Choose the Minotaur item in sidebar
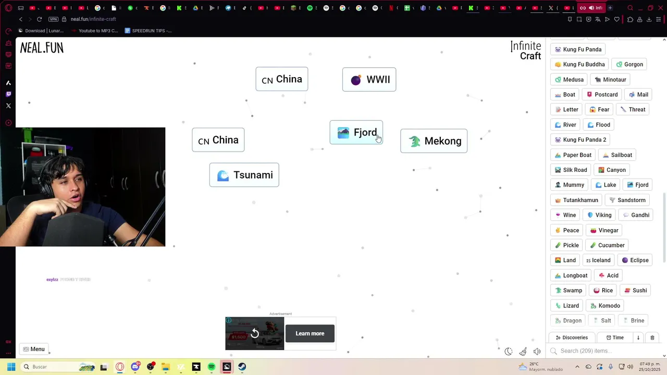Image resolution: width=667 pixels, height=375 pixels. [x=610, y=80]
